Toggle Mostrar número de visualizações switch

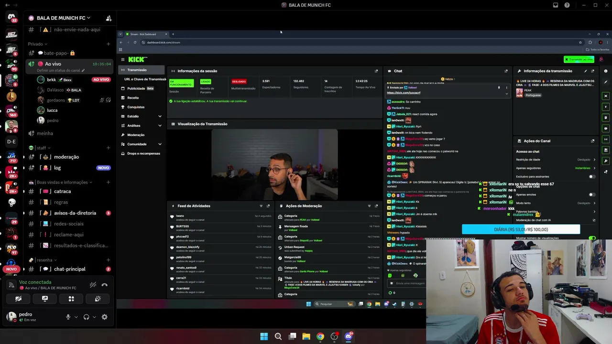[592, 238]
